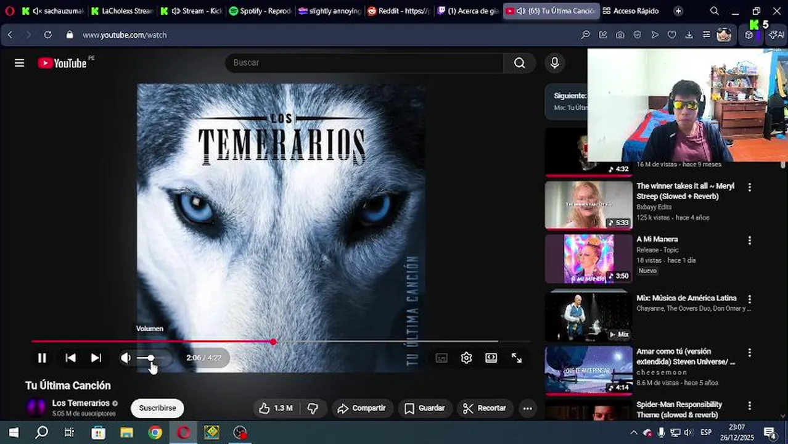Open File Explorer from the taskbar
Viewport: 788px width, 444px height.
pos(126,432)
